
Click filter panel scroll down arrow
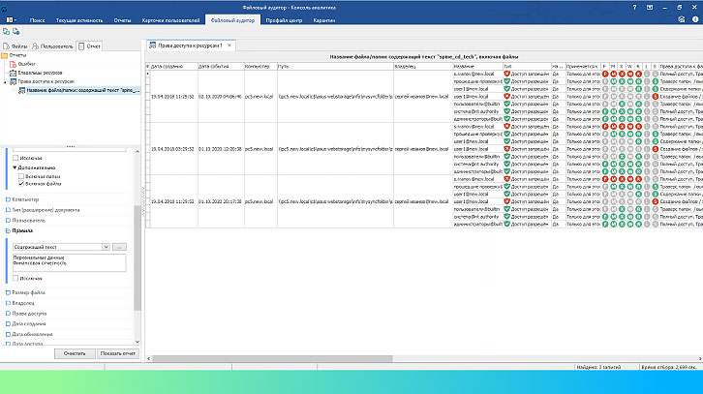click(138, 342)
